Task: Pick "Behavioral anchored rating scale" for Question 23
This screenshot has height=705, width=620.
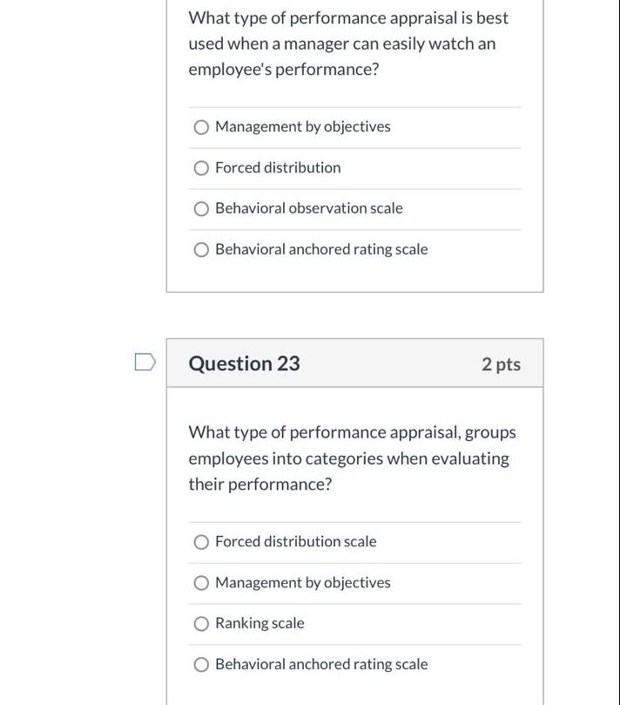Action: (201, 664)
